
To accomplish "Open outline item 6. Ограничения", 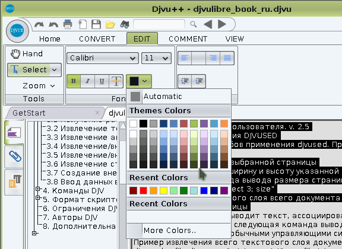I will coord(80,209).
